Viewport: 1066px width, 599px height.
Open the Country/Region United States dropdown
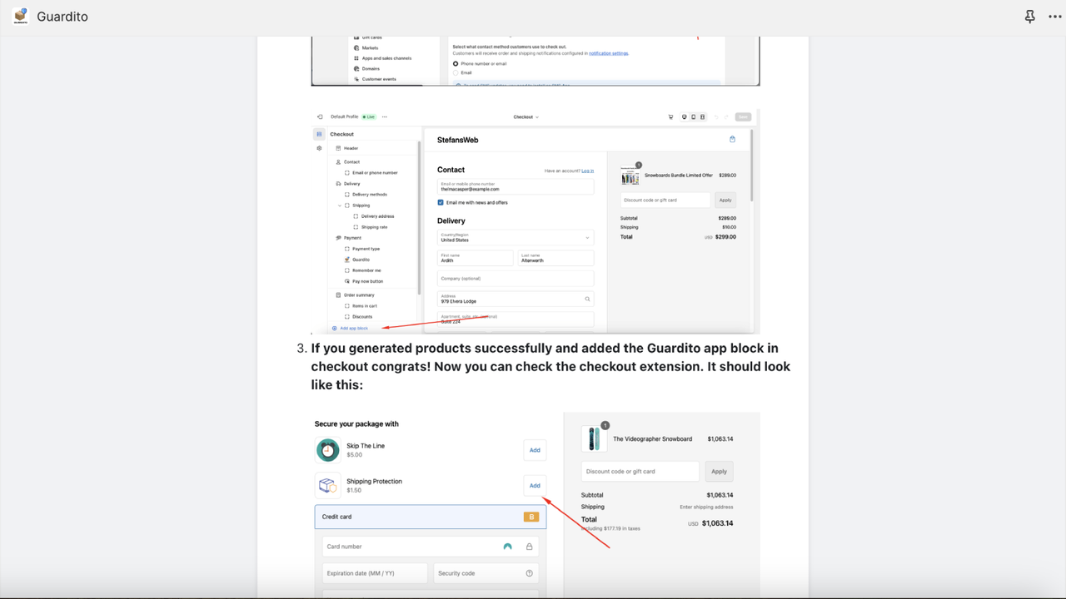coord(516,237)
